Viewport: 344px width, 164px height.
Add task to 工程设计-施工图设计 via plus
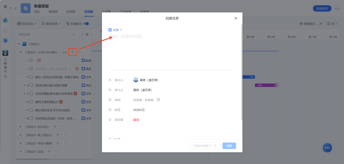(x=58, y=135)
